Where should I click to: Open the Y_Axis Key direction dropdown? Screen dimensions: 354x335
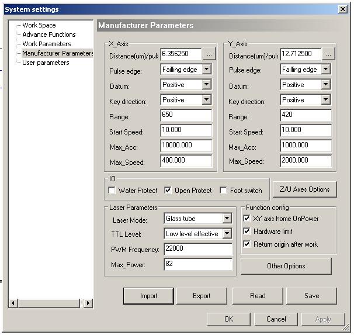325,100
